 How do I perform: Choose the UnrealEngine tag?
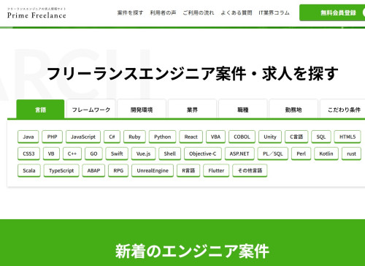tap(153, 170)
